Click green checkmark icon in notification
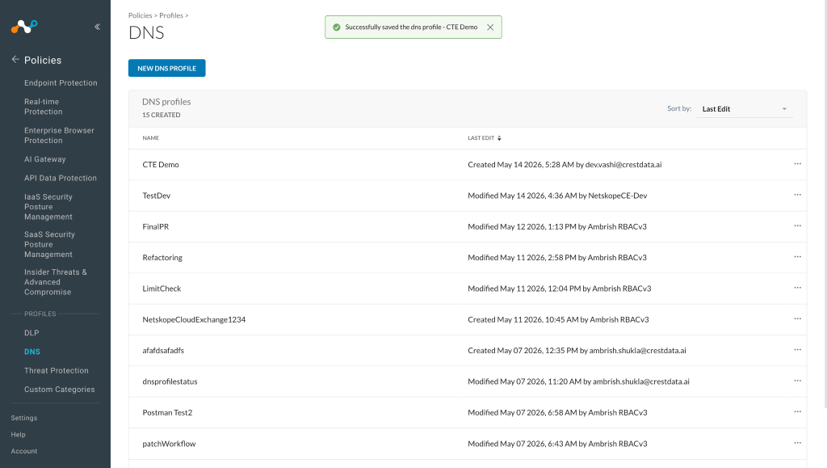The height and width of the screenshot is (468, 827). click(x=337, y=27)
